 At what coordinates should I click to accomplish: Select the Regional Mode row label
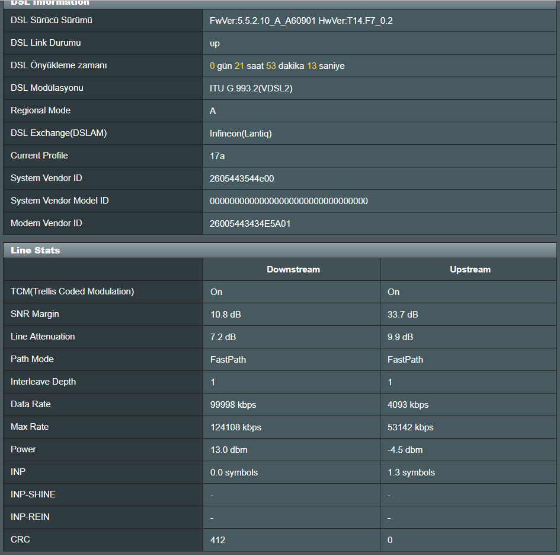tap(40, 110)
